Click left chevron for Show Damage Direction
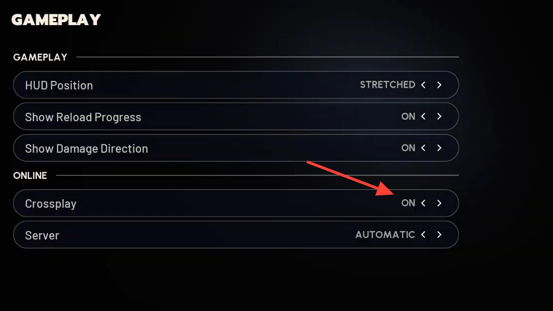 (x=423, y=148)
